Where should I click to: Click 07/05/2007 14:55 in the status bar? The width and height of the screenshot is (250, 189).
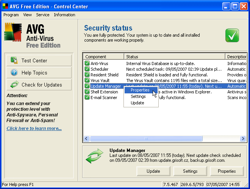[223, 184]
